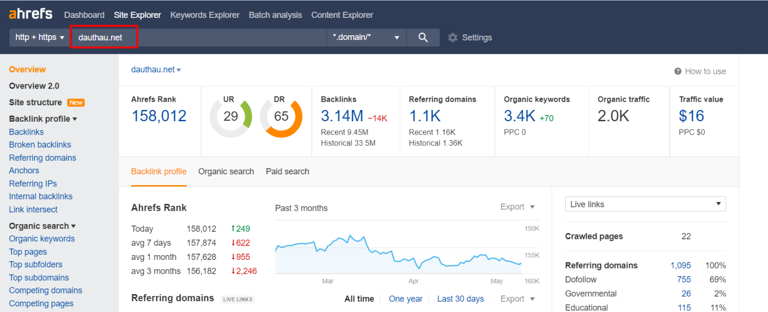The height and width of the screenshot is (312, 768).
Task: Click Organic traffic value 2.0K
Action: [x=613, y=116]
